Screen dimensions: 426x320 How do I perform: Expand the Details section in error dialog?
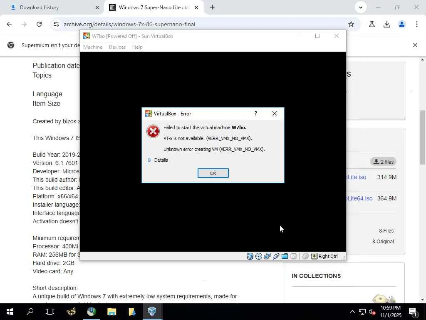[x=158, y=160]
